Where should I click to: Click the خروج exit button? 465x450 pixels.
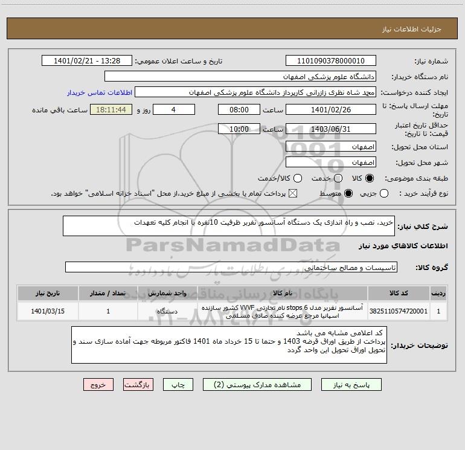(98, 385)
